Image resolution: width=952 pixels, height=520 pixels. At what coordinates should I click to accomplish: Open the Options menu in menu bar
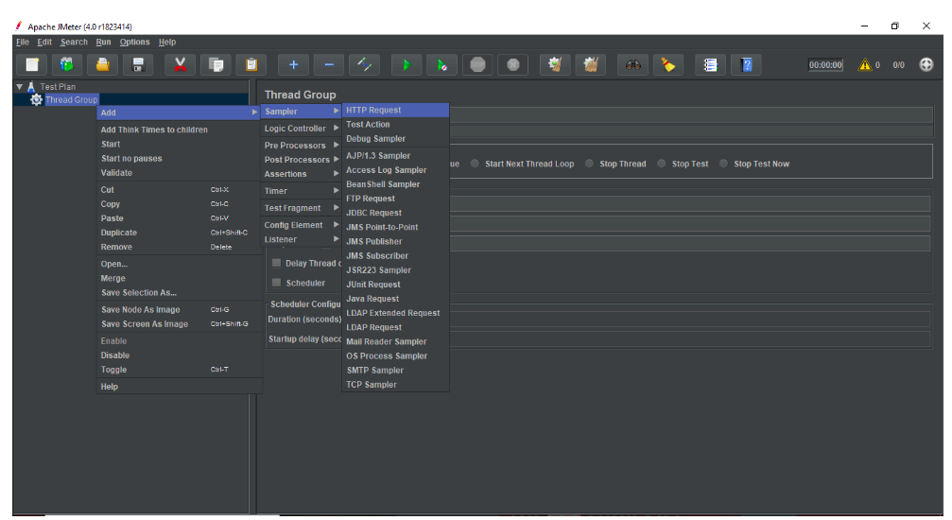pyautogui.click(x=134, y=42)
